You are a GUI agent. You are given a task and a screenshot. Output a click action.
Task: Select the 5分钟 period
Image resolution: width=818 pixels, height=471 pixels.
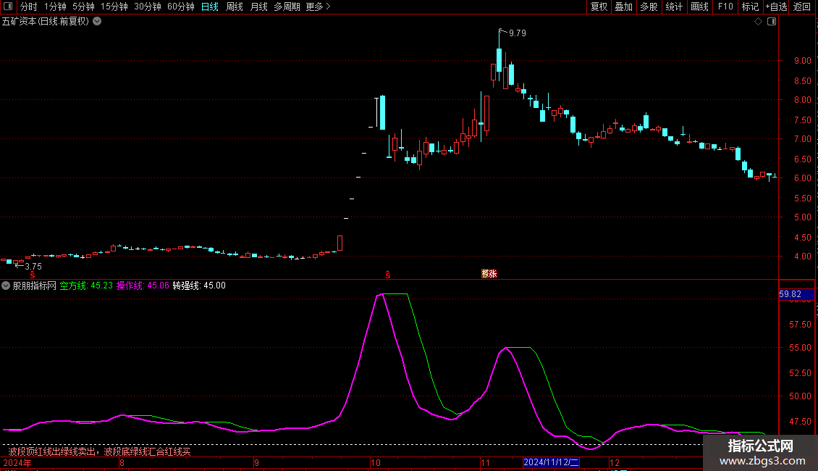coord(83,7)
